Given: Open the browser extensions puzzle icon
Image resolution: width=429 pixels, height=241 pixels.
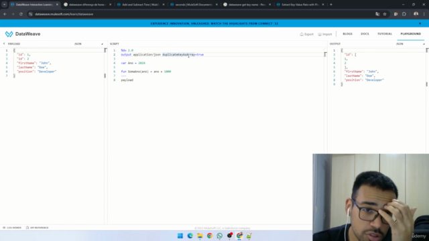Looking at the screenshot, I should [404, 14].
